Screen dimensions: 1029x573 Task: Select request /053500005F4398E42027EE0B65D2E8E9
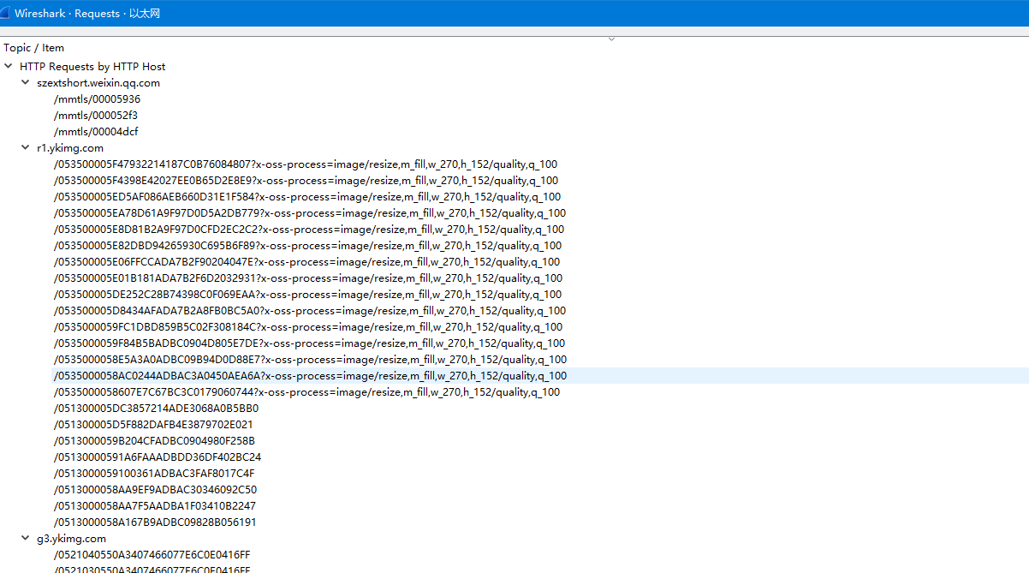click(306, 181)
